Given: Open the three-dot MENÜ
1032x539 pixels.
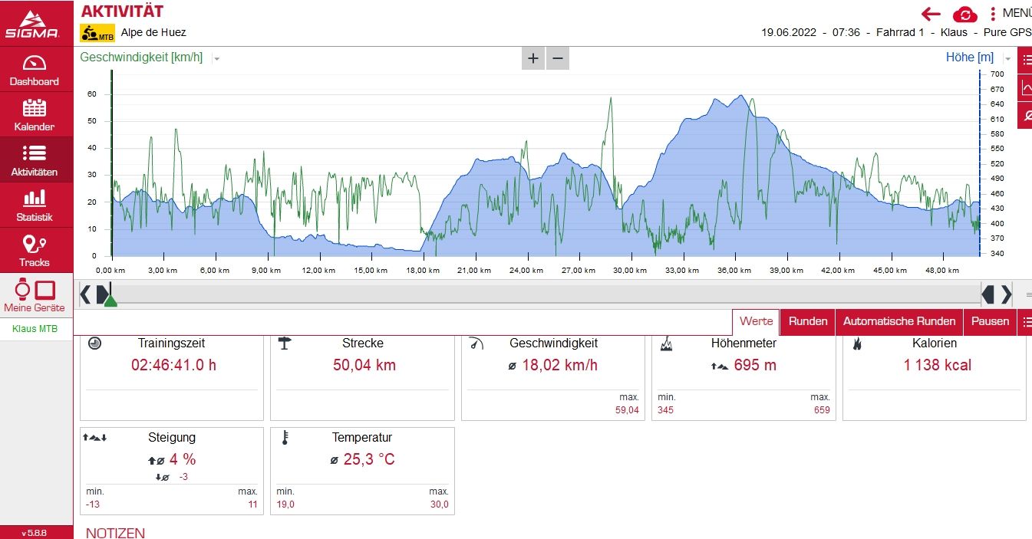Looking at the screenshot, I should 993,14.
